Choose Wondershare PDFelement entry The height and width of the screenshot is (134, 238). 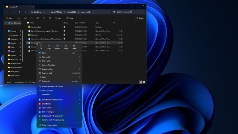59,100
